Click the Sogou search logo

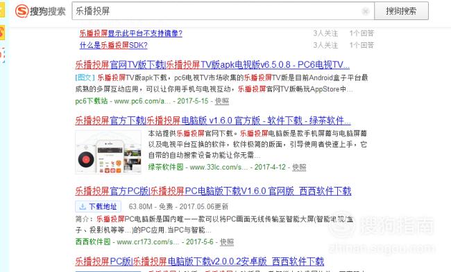tap(40, 11)
